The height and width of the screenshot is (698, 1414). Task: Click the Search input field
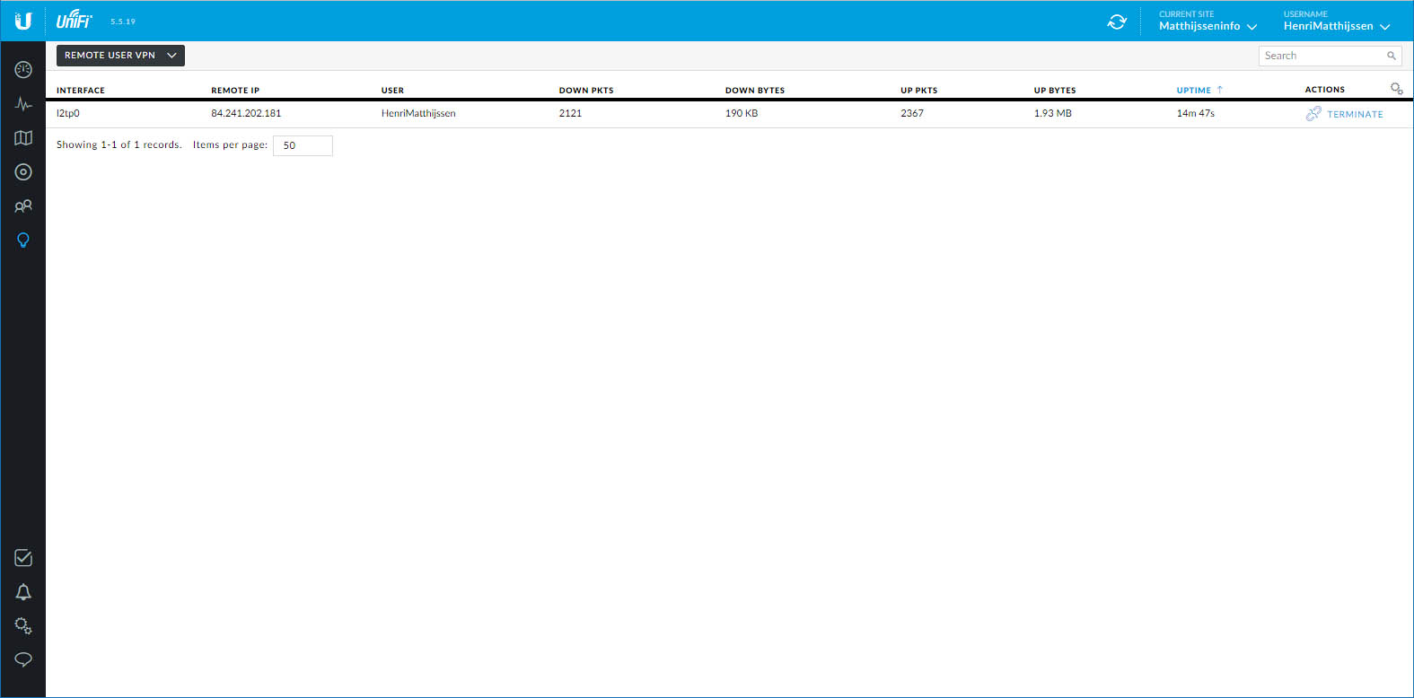point(1322,56)
